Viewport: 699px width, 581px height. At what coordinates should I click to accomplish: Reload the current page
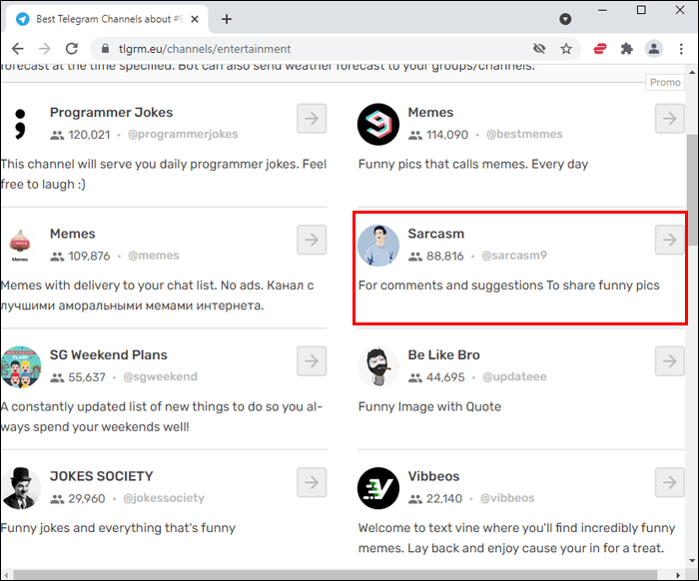pyautogui.click(x=72, y=49)
